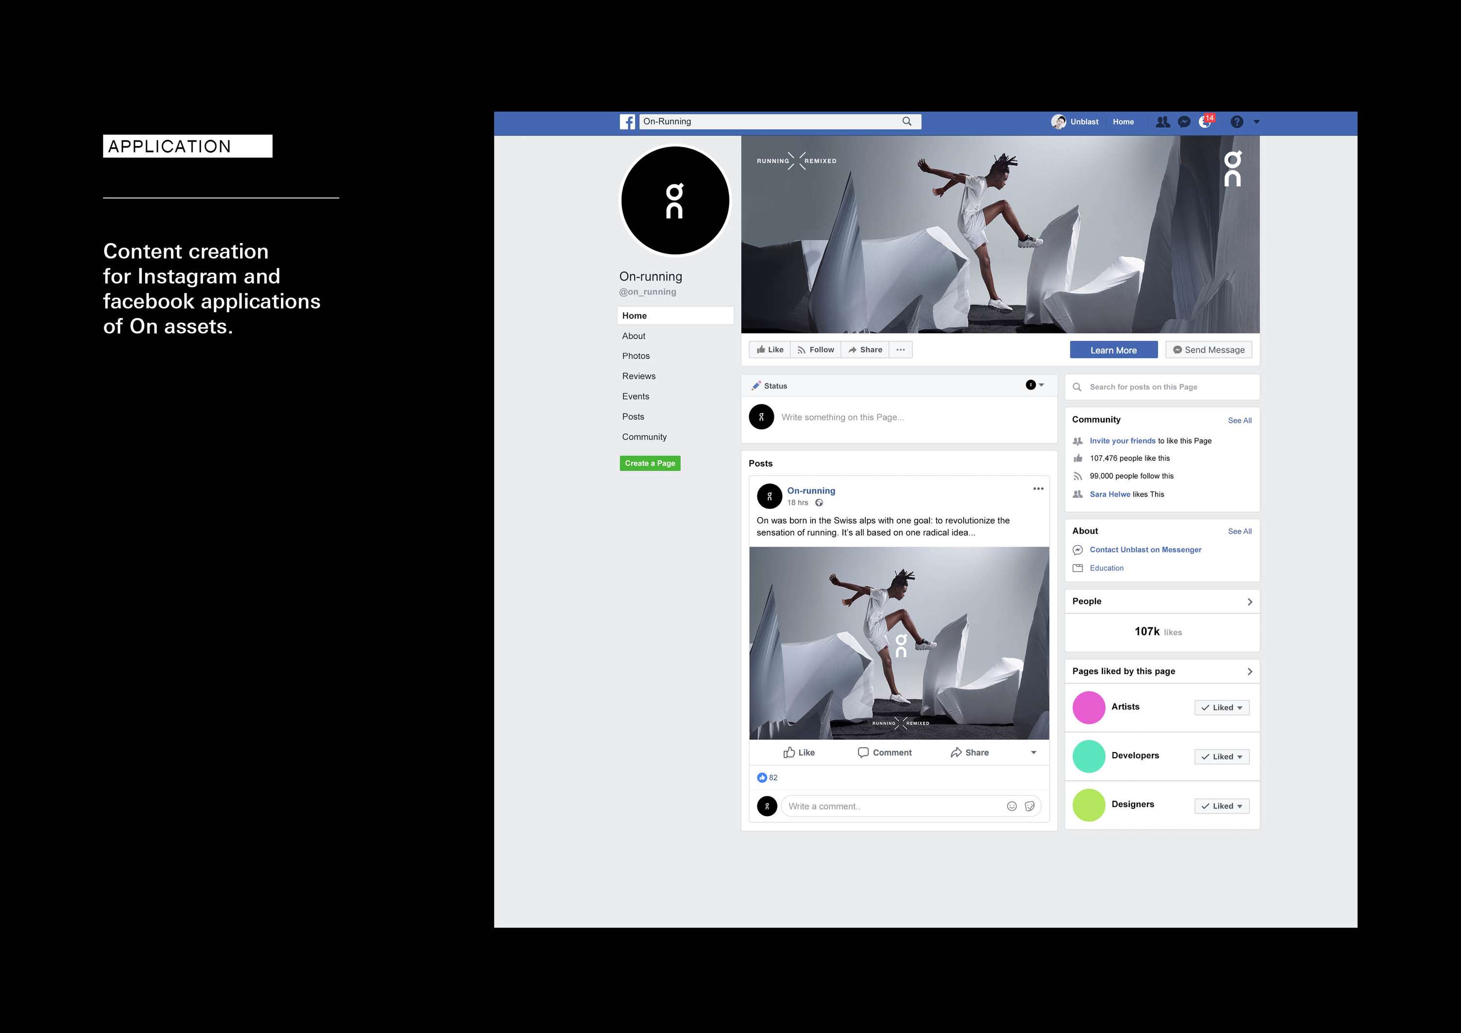Click the Unblast profile avatar
1461x1033 pixels.
[x=1059, y=122]
